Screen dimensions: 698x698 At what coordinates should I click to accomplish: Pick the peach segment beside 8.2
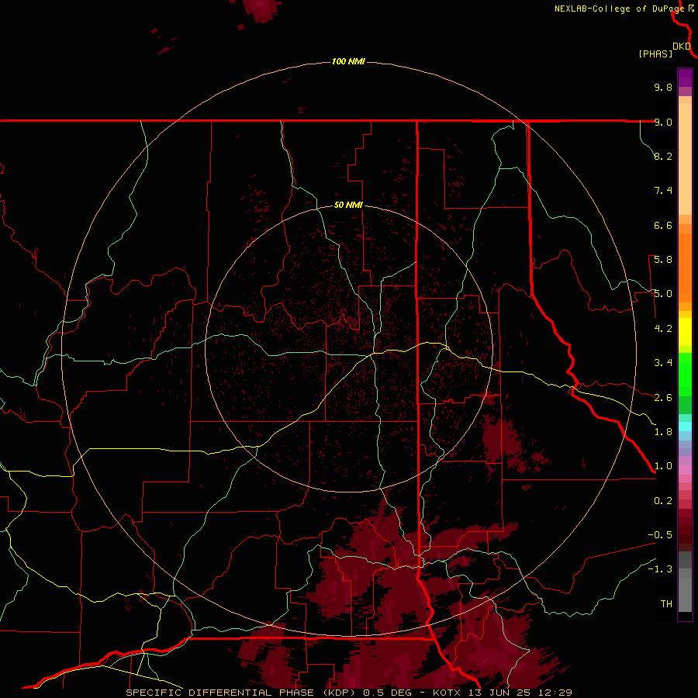pyautogui.click(x=685, y=159)
